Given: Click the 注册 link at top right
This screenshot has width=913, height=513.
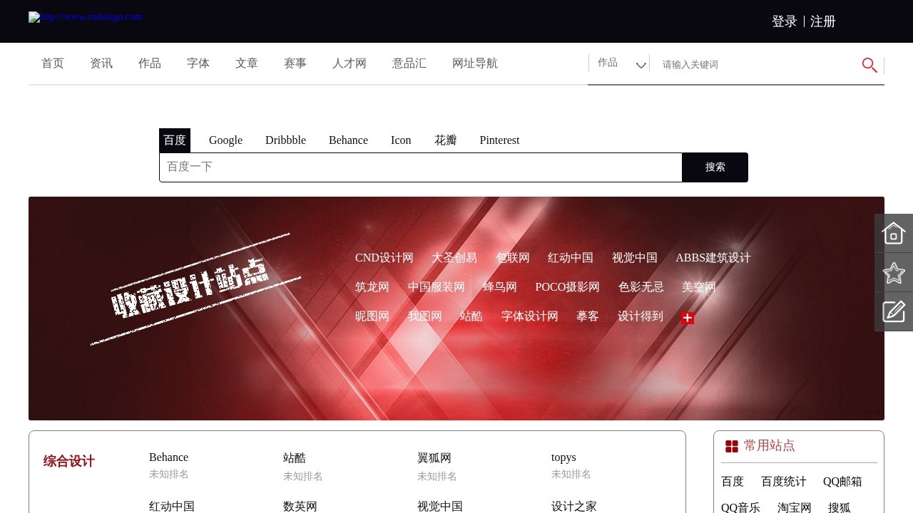Looking at the screenshot, I should (823, 21).
